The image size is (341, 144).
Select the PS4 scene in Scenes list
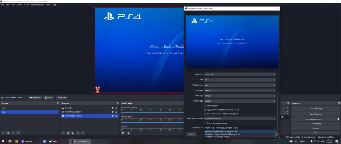30,112
